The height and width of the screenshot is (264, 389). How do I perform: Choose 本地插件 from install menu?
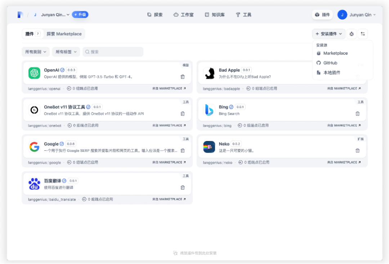[331, 72]
